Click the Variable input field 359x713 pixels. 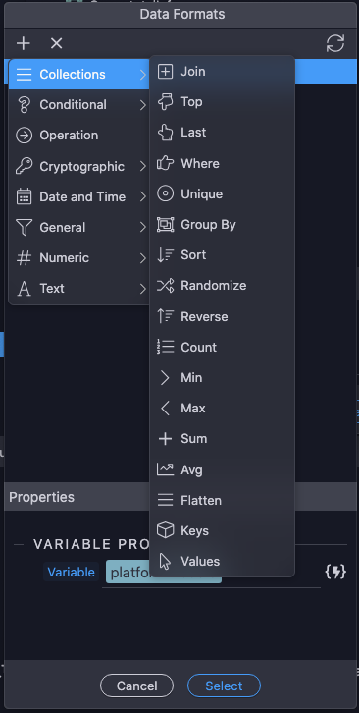[211, 572]
